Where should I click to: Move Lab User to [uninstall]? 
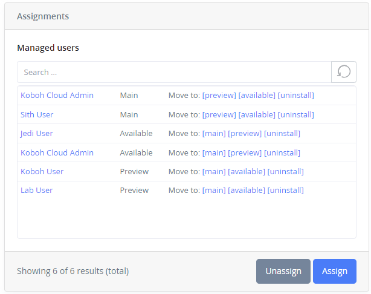pyautogui.click(x=285, y=190)
